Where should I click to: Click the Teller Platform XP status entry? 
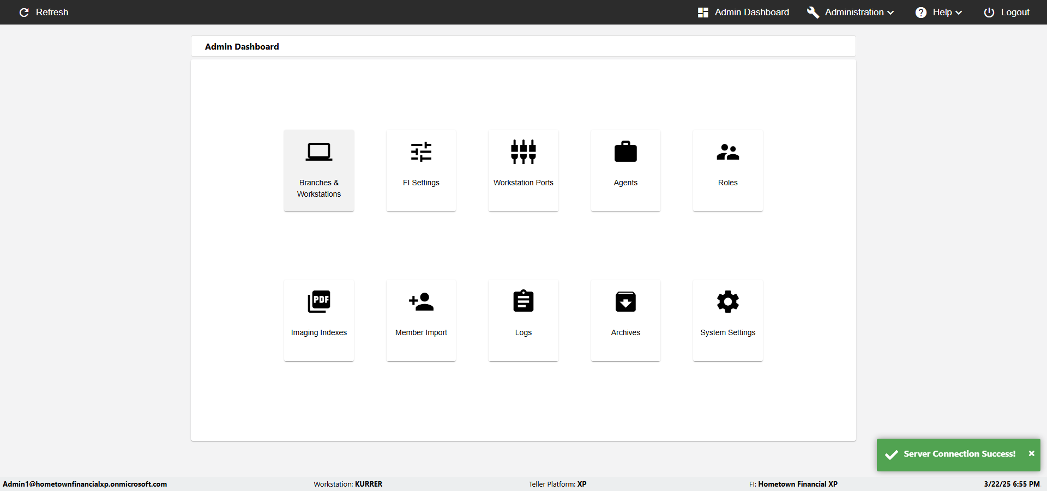[x=557, y=484]
